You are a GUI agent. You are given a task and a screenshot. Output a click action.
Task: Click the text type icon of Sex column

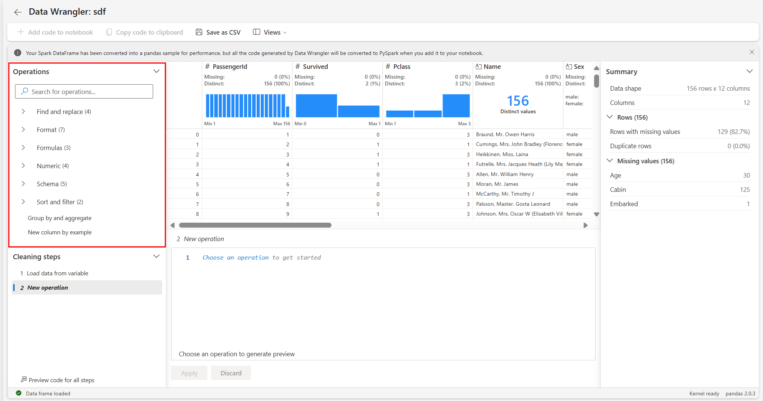coord(569,67)
